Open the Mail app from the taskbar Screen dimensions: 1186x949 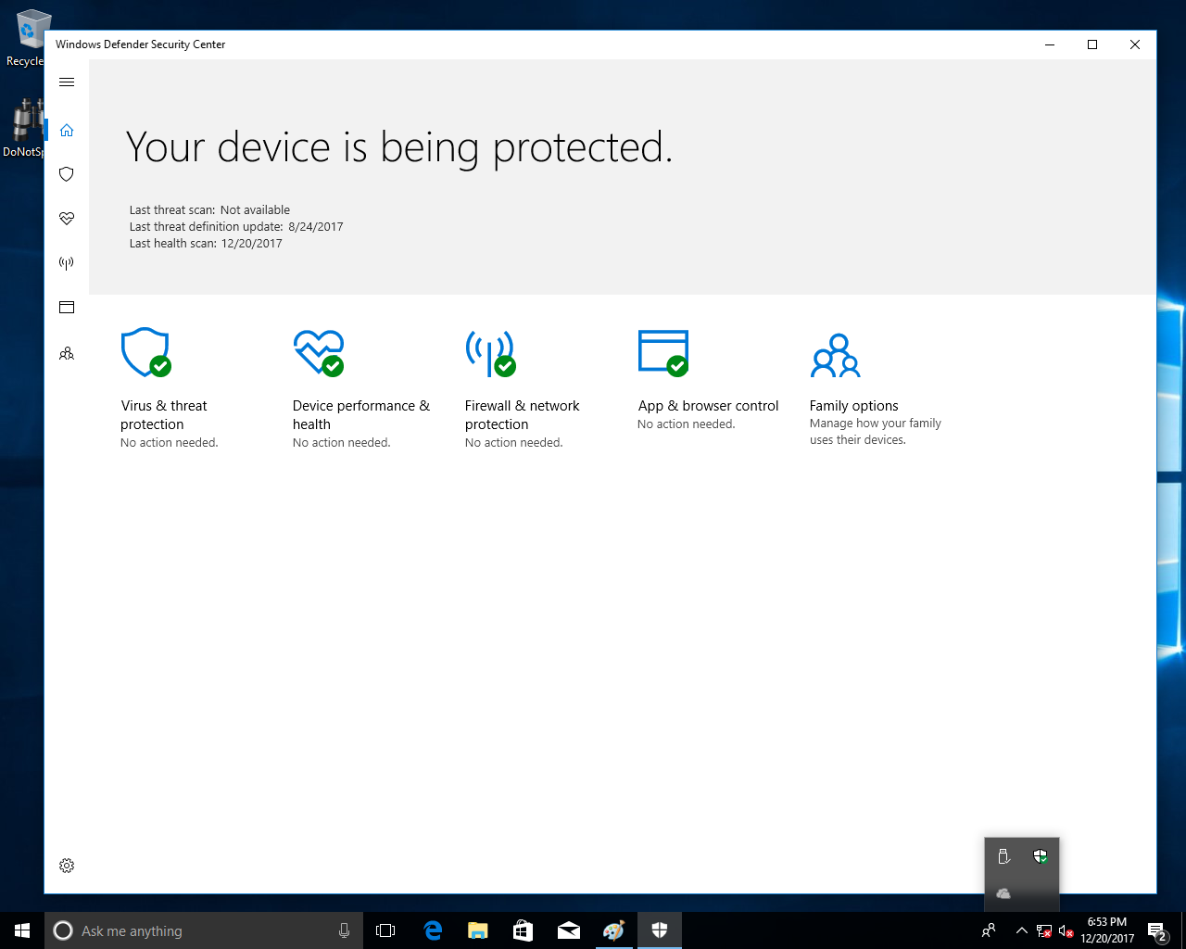(568, 930)
